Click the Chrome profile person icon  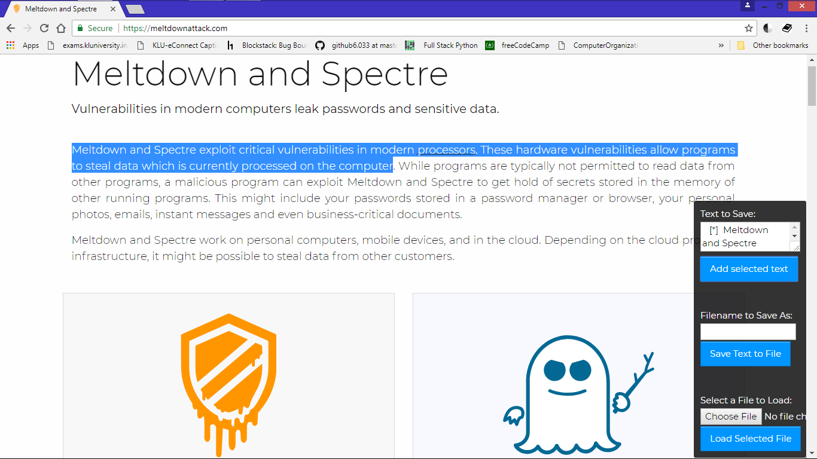coord(748,5)
